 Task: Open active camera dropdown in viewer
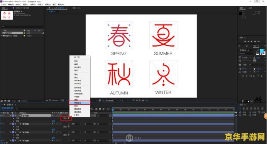click(x=112, y=100)
